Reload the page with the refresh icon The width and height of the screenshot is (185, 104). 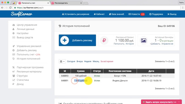pyautogui.click(x=10, y=8)
